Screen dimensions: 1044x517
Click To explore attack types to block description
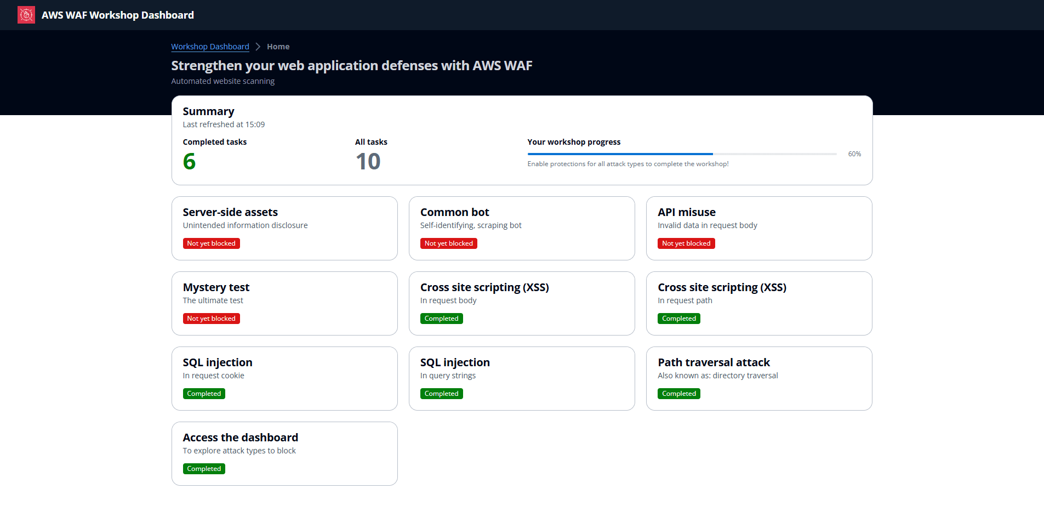[239, 451]
